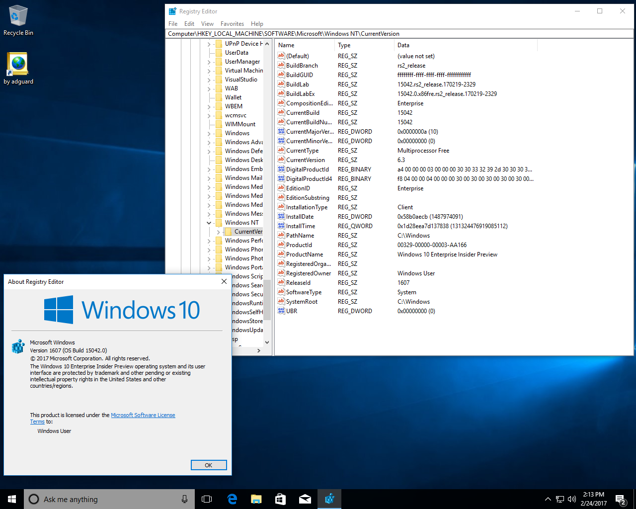Expand the Virtual Machine key

pos(209,71)
